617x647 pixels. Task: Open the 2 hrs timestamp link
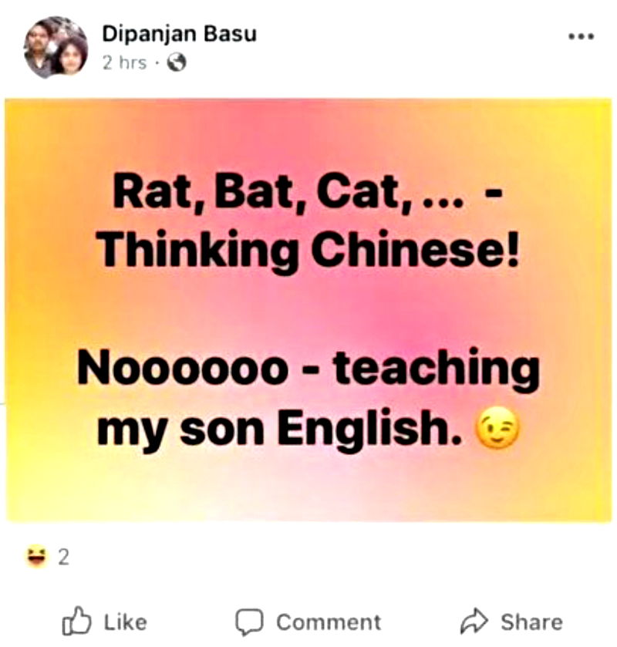[x=124, y=62]
